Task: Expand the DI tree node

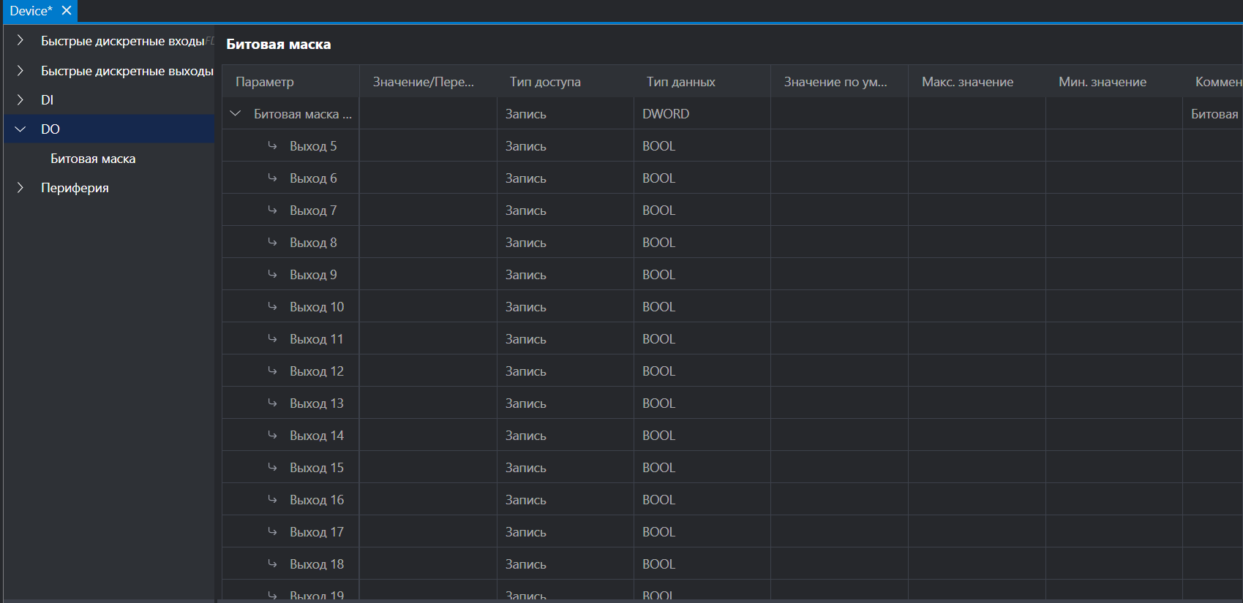Action: [20, 99]
